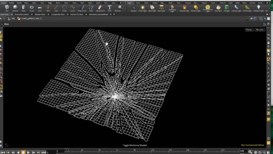This screenshot has width=273, height=154.
Task: Add a Spot Light
Action: point(152,8)
